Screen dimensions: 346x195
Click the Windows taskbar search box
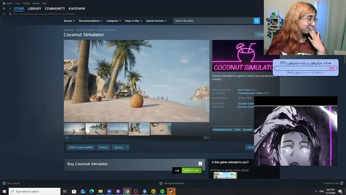(x=35, y=191)
